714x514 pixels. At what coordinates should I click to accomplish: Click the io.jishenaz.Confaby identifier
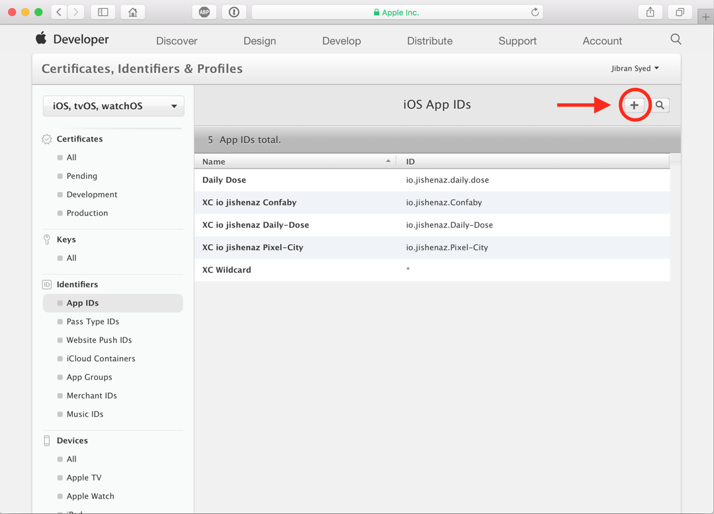point(444,202)
